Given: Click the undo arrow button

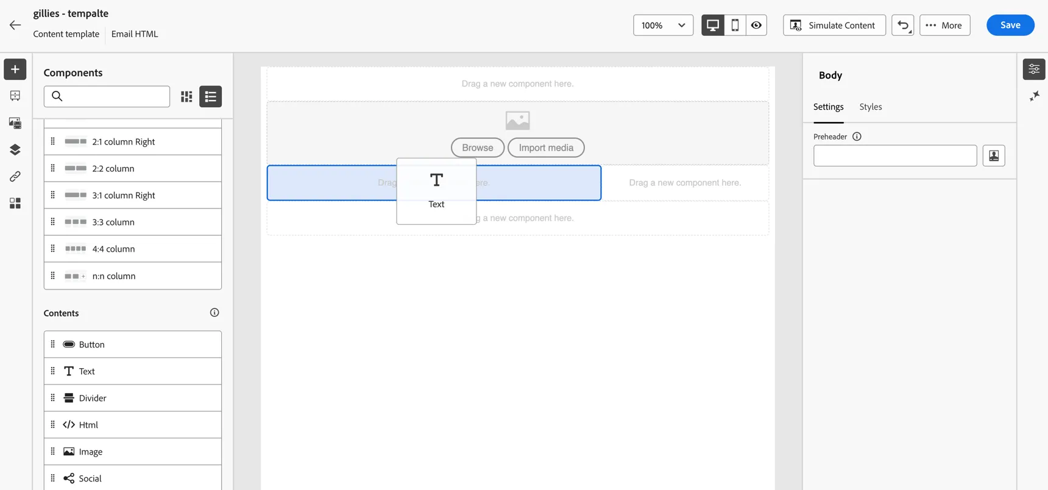Looking at the screenshot, I should (903, 25).
